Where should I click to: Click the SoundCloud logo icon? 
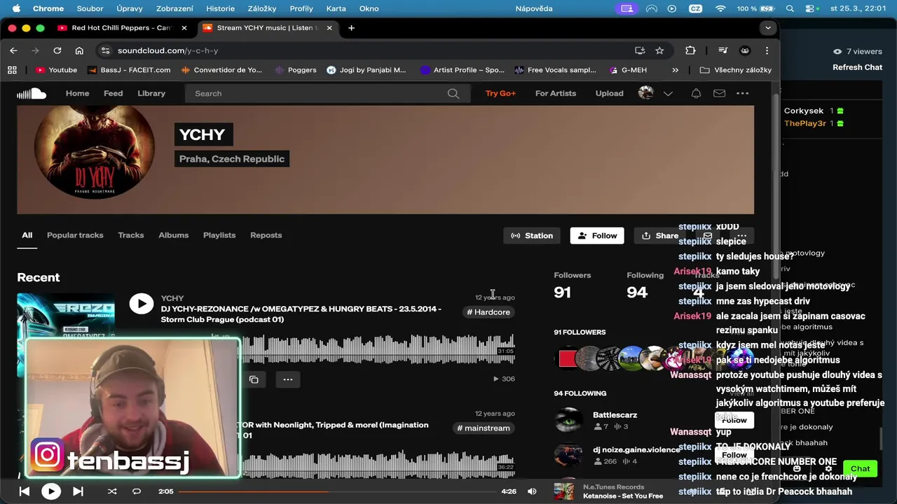(x=32, y=94)
